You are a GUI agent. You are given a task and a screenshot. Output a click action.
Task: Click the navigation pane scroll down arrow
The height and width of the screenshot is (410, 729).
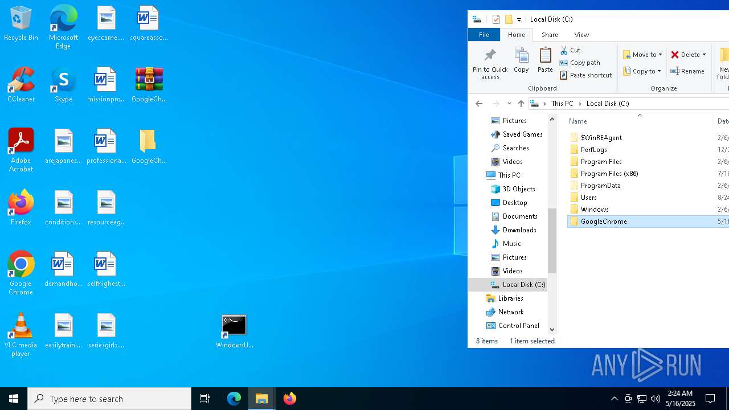pyautogui.click(x=552, y=329)
